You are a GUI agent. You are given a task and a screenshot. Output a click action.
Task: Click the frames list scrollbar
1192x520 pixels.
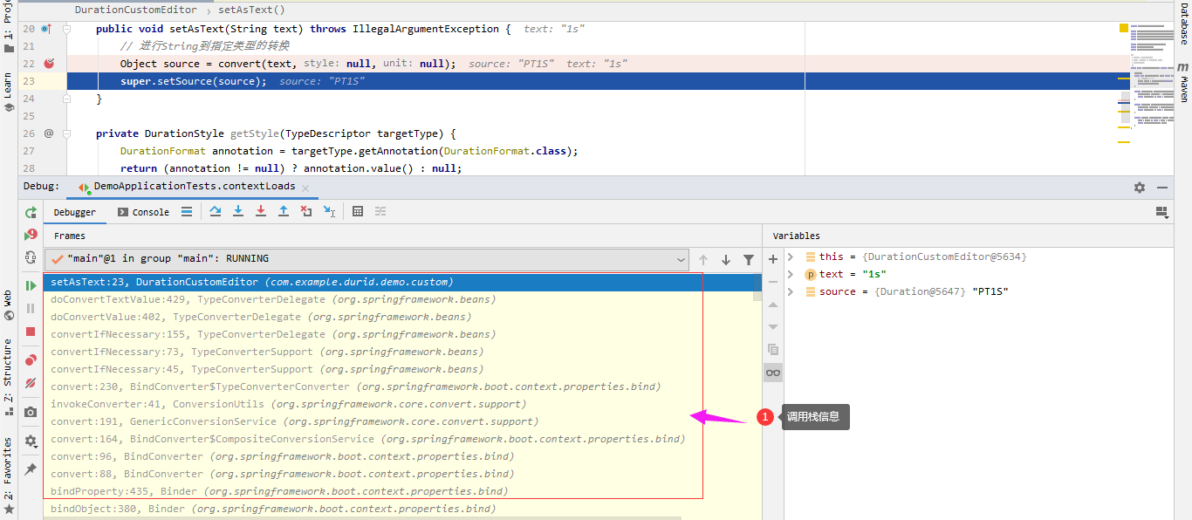[757, 288]
